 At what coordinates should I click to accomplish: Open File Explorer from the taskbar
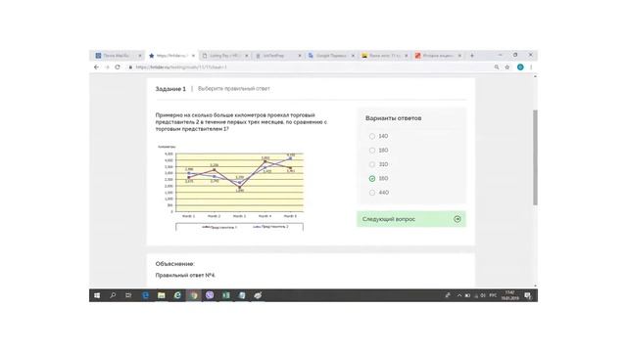[162, 295]
